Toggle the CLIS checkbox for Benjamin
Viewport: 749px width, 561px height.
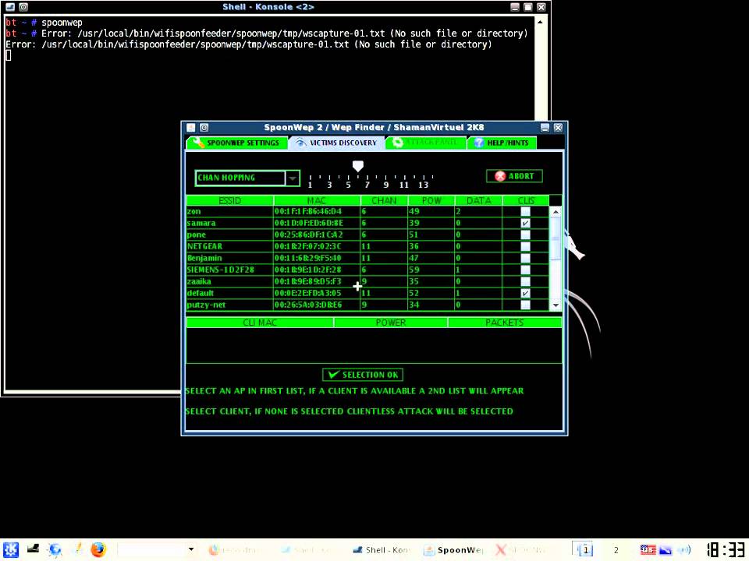pyautogui.click(x=525, y=258)
